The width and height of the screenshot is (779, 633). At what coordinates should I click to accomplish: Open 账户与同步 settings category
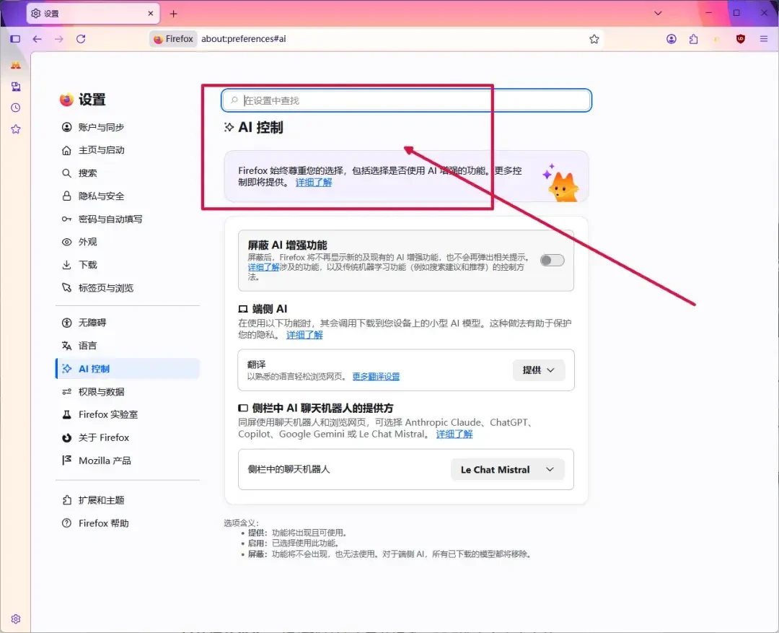pyautogui.click(x=128, y=127)
